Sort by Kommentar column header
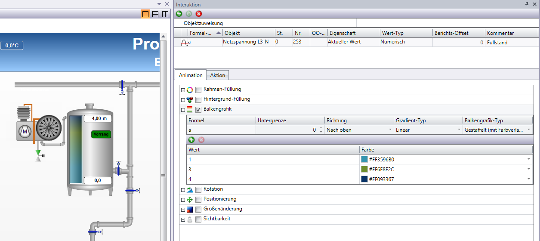 512,33
